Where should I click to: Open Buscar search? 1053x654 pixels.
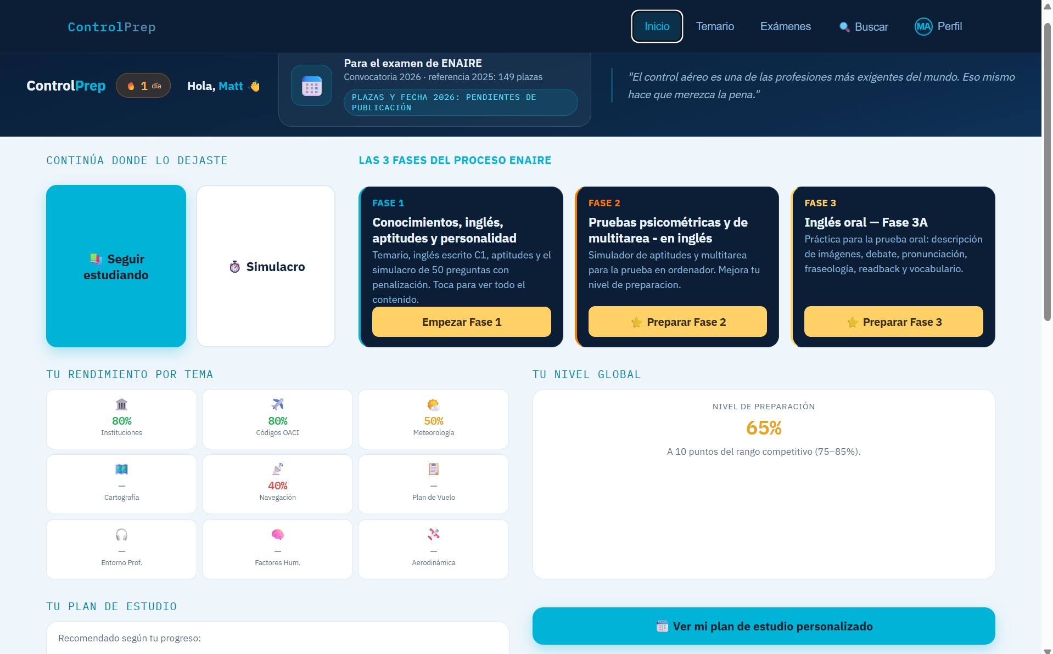pos(864,26)
